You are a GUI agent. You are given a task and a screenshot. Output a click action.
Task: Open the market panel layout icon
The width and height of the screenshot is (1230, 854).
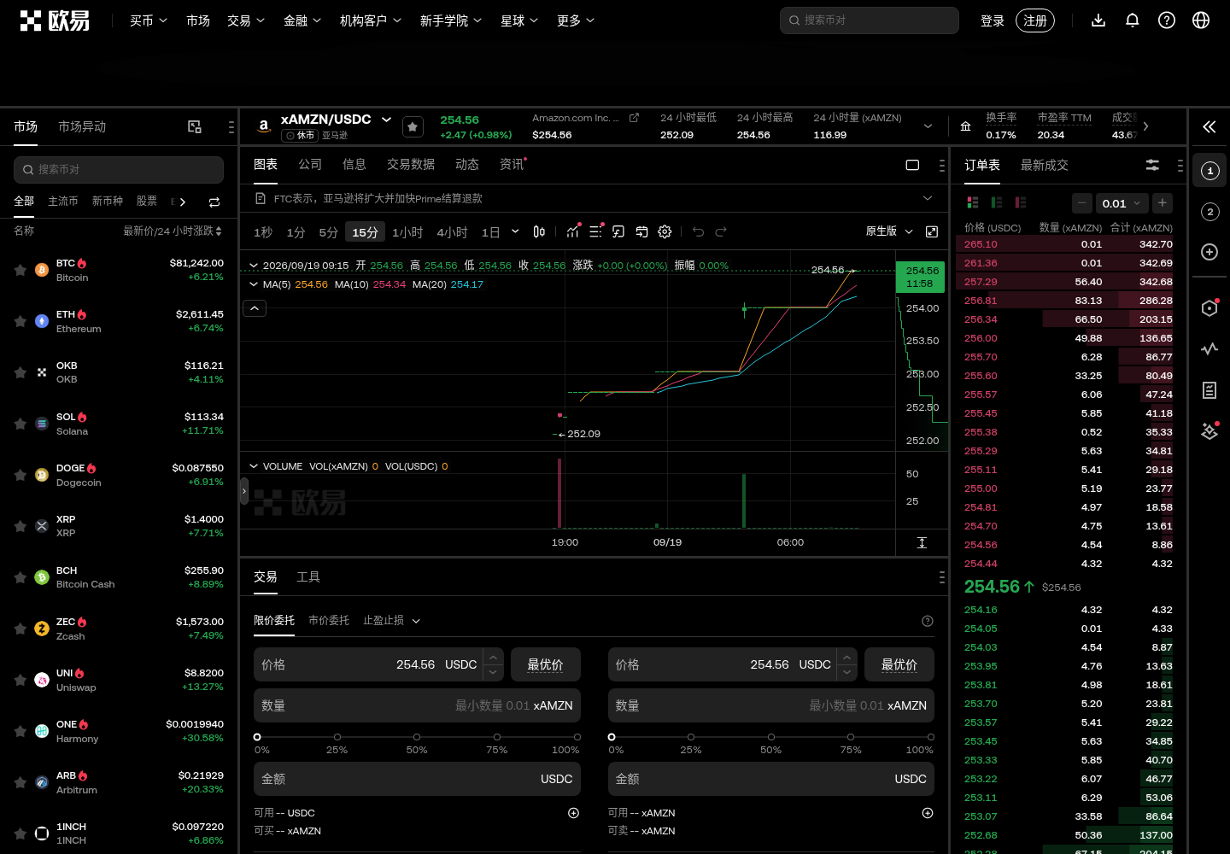[x=195, y=126]
